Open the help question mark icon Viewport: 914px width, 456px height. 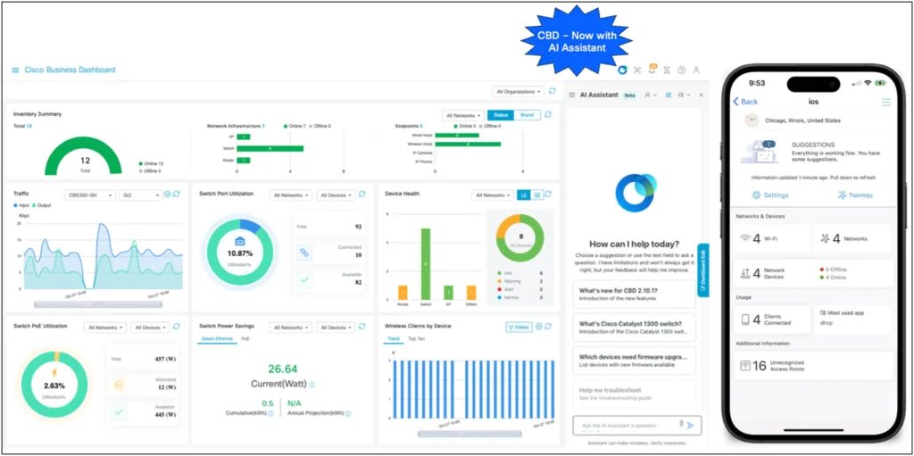click(x=681, y=70)
